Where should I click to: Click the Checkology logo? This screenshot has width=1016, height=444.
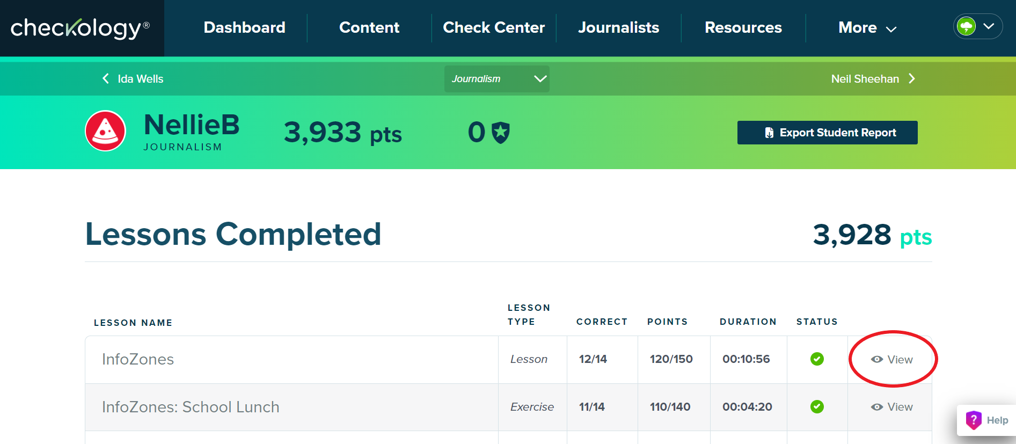[79, 28]
